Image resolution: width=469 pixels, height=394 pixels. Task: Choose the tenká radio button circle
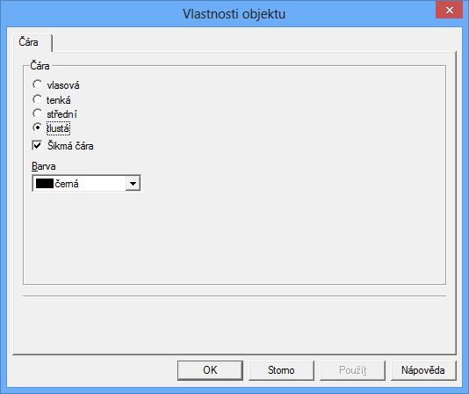tap(38, 99)
